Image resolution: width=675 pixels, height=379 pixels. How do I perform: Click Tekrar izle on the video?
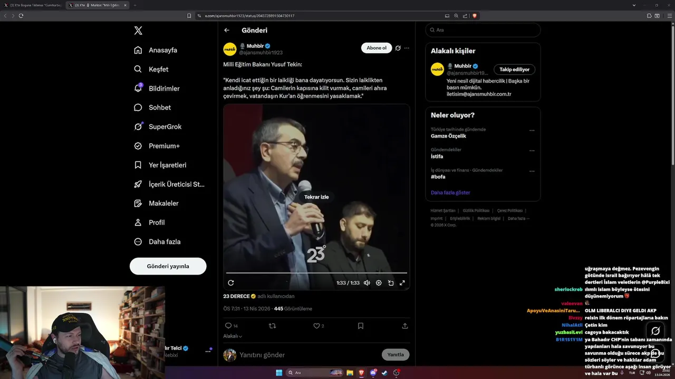click(316, 197)
